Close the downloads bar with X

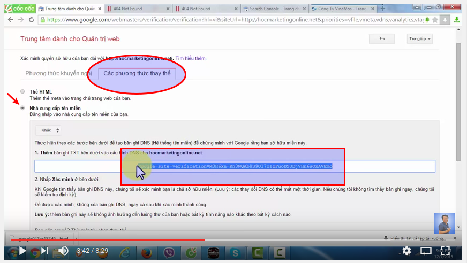[x=455, y=238]
